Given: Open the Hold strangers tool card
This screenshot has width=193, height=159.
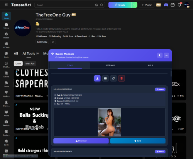Looking at the screenshot, I should [31, 147].
